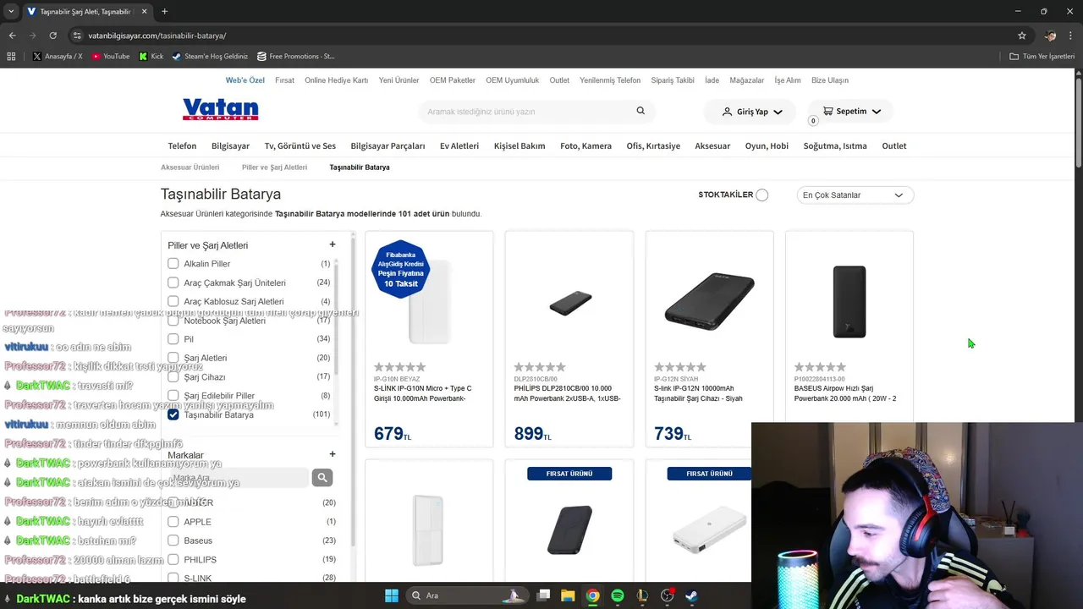The height and width of the screenshot is (609, 1083).
Task: Open site information icon in address bar
Action: click(x=77, y=36)
